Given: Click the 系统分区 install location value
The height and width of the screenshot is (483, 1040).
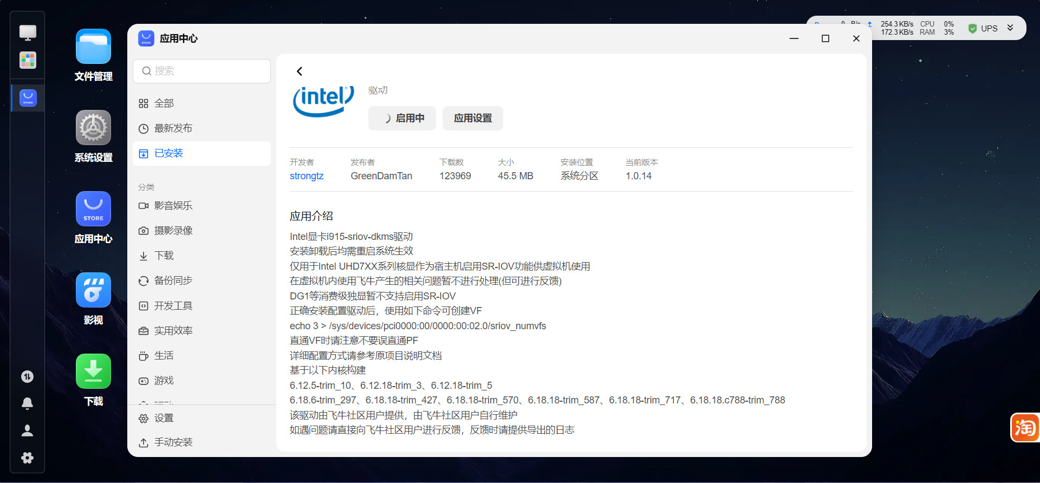Looking at the screenshot, I should [580, 176].
